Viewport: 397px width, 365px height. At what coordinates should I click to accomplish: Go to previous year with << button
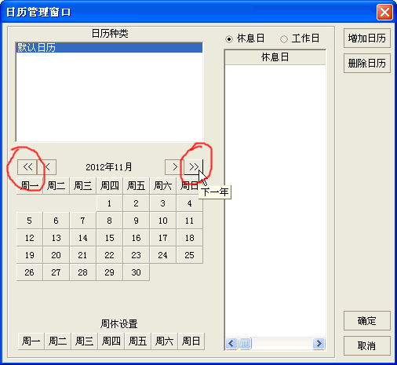27,167
